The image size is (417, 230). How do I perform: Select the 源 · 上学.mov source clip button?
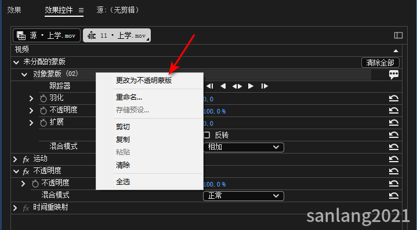(x=46, y=35)
